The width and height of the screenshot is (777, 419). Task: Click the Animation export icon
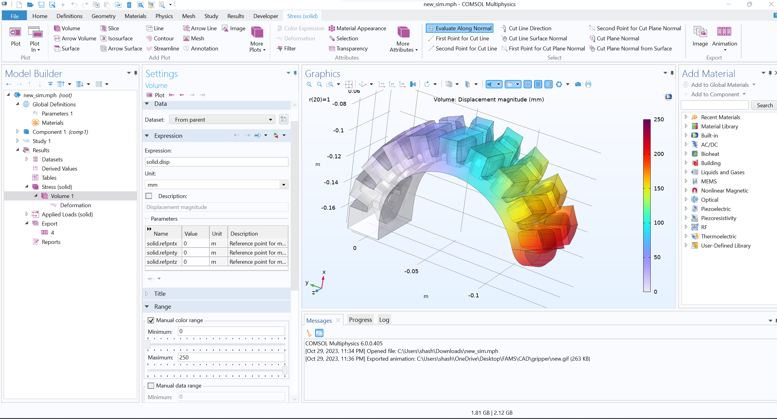(724, 32)
